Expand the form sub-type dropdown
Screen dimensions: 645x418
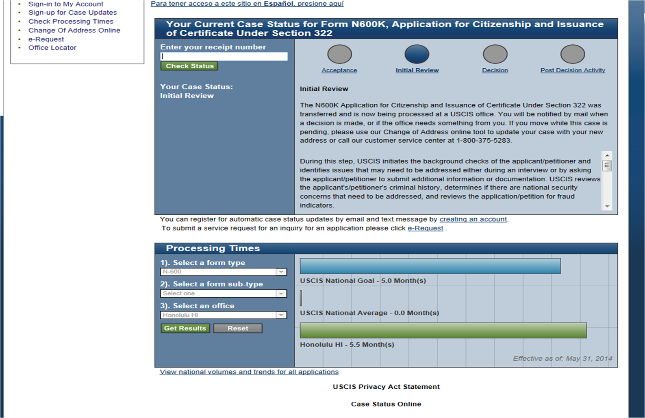point(224,294)
